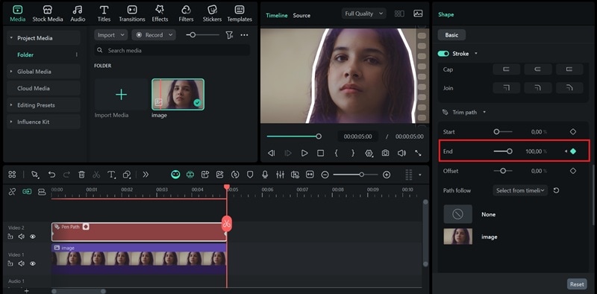Expand the Global Media item
Image resolution: width=597 pixels, height=294 pixels.
click(11, 72)
